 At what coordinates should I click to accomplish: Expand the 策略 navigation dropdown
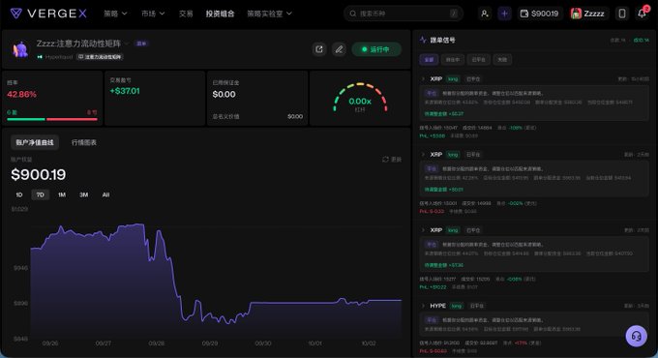[x=115, y=14]
